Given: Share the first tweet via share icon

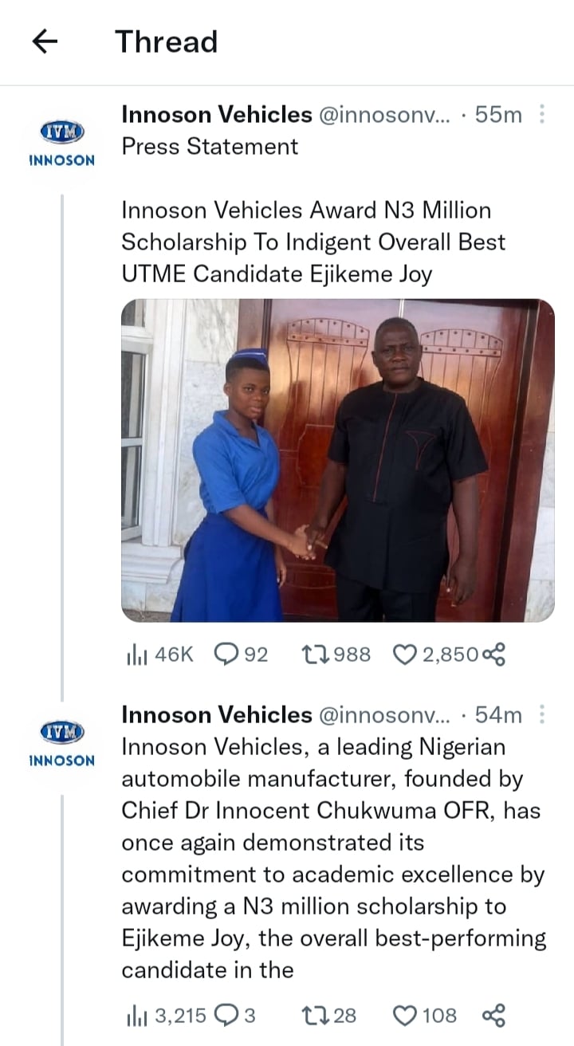Looking at the screenshot, I should pyautogui.click(x=494, y=655).
